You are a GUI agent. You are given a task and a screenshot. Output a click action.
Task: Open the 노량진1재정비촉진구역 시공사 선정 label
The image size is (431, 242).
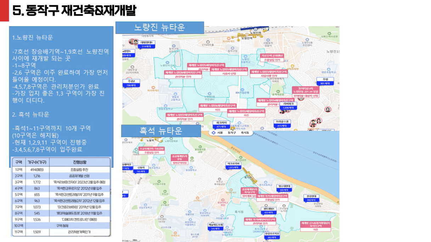pos(229,72)
